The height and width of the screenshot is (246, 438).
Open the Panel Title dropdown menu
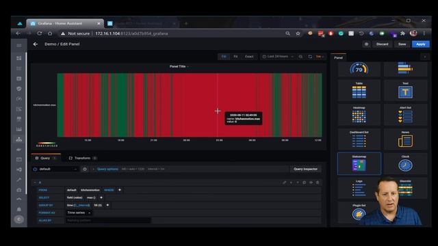[x=179, y=66]
